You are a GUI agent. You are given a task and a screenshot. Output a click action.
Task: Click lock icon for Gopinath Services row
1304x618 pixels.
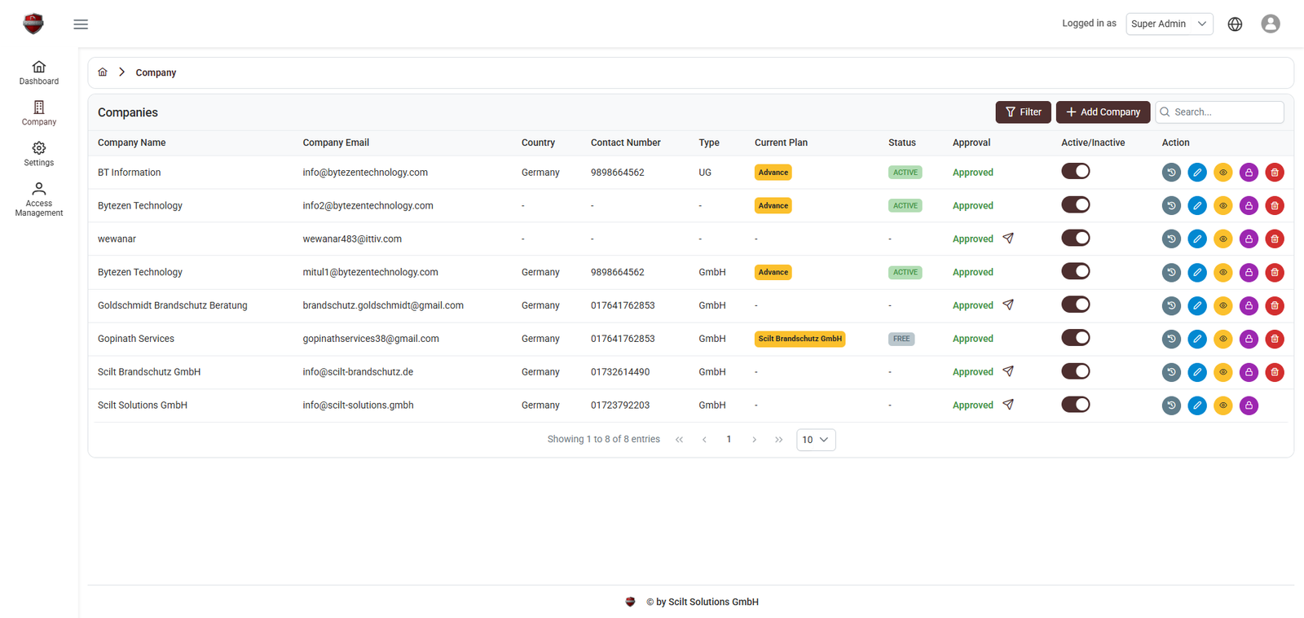1249,339
